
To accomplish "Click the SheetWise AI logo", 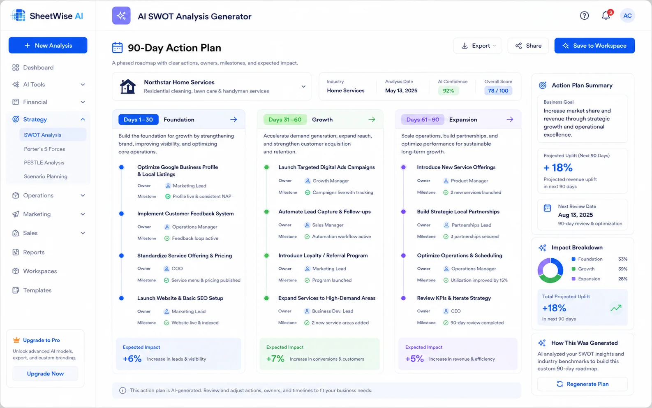I will pyautogui.click(x=47, y=16).
